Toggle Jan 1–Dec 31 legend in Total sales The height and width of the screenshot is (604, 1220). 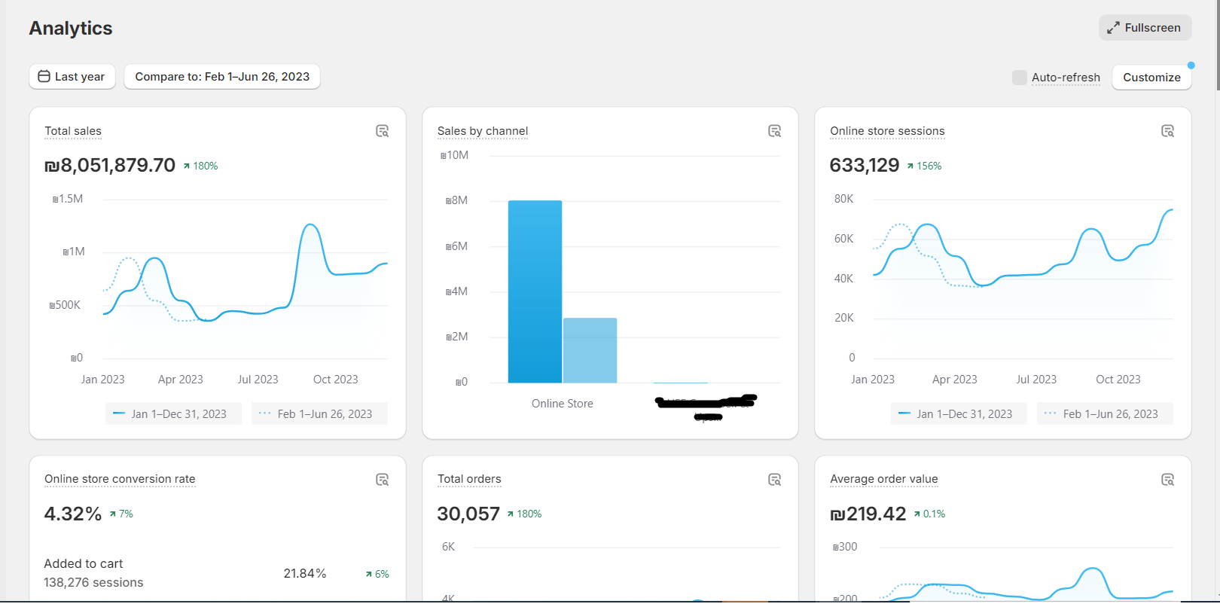173,413
